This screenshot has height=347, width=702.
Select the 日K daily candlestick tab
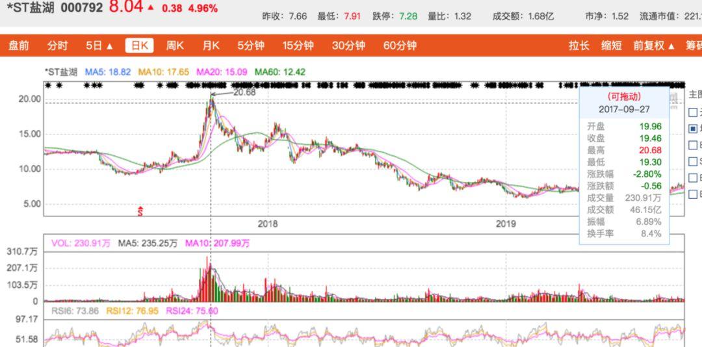pos(139,45)
